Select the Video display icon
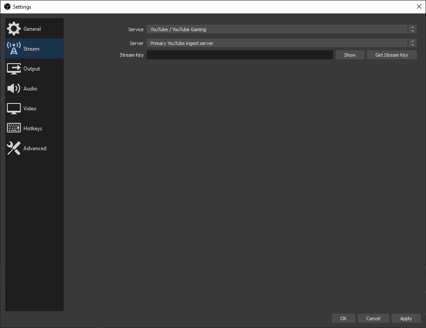Viewport: 426px width, 328px height. [13, 108]
